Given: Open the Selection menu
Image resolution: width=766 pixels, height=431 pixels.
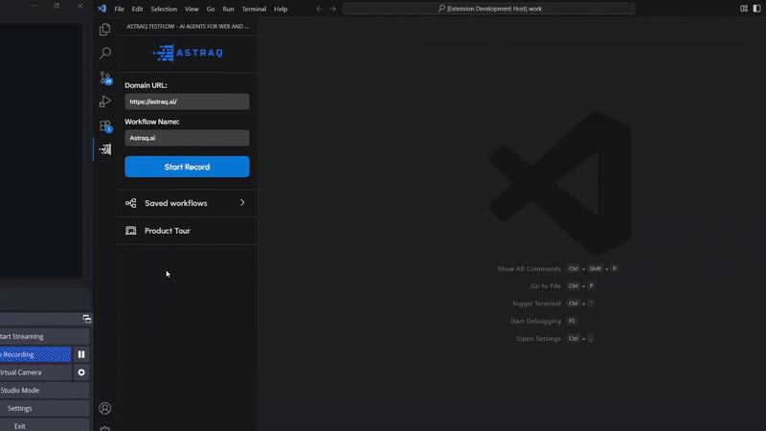Looking at the screenshot, I should [164, 9].
